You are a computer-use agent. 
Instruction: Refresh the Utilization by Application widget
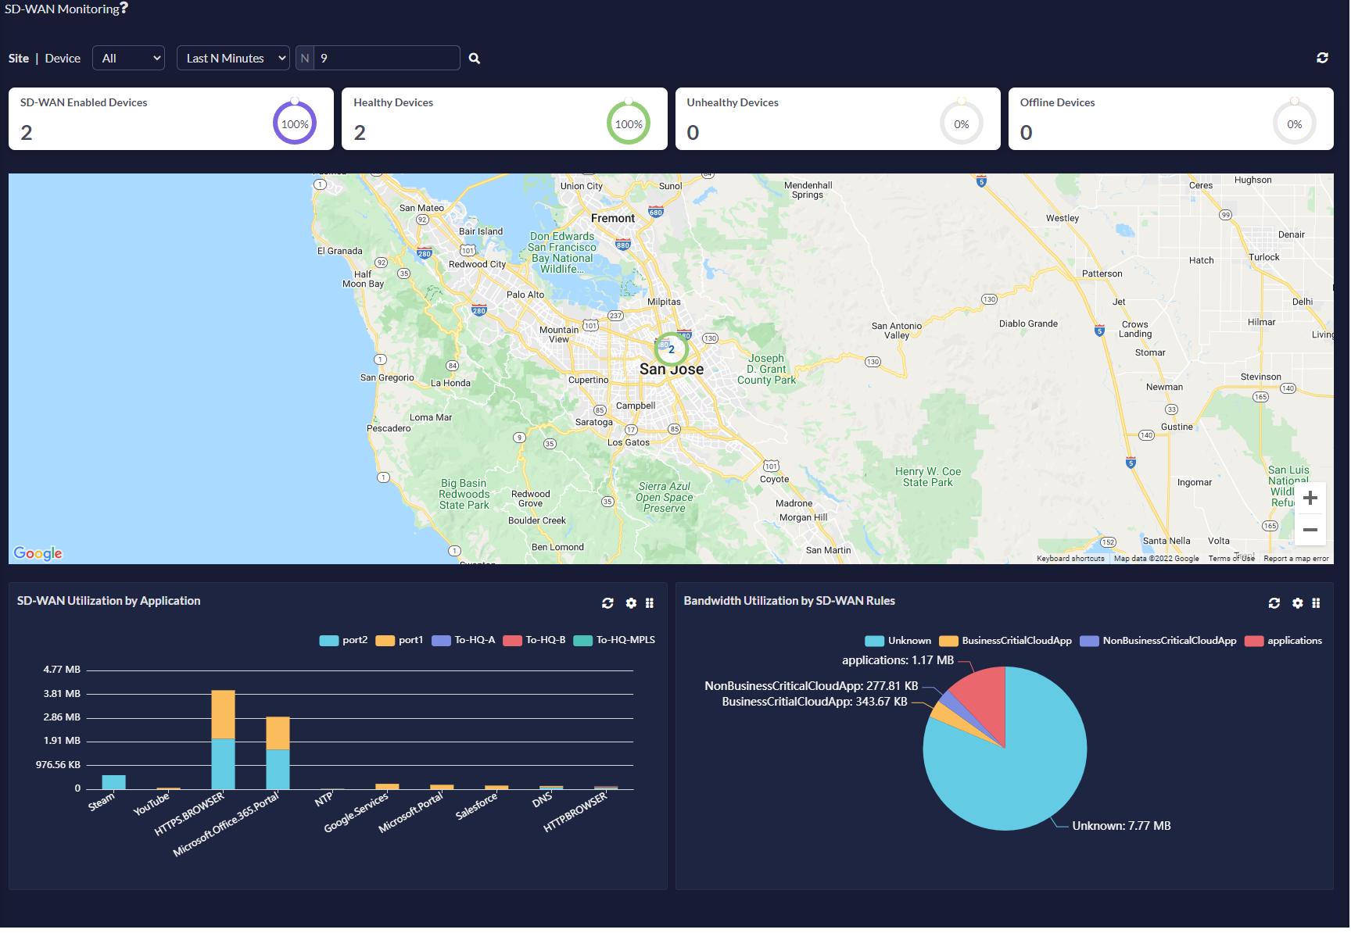(x=607, y=603)
